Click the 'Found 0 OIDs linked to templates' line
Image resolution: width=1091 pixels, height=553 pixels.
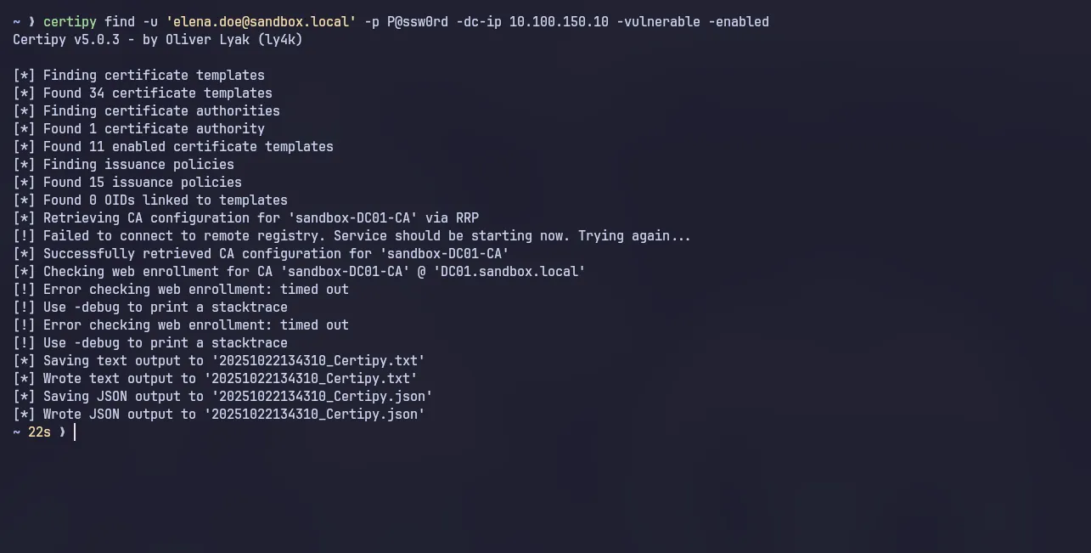pyautogui.click(x=165, y=200)
